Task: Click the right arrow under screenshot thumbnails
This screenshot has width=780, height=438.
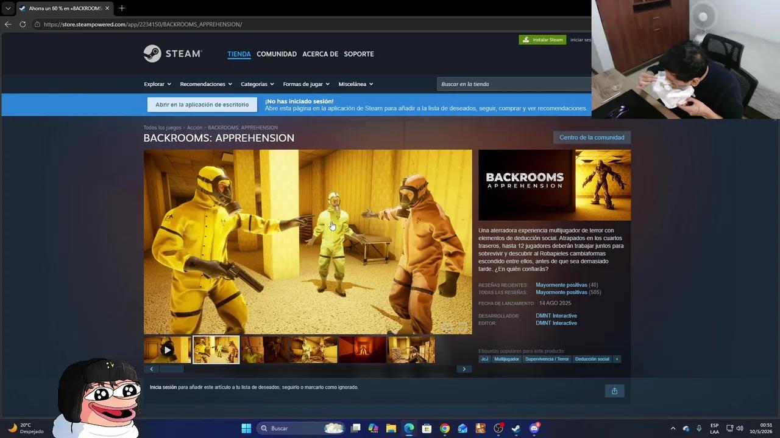Action: coord(464,369)
